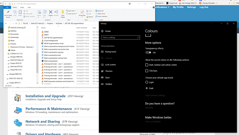Open the File tab in Explorer
Screen dimensions: 239x135
point(7,7)
